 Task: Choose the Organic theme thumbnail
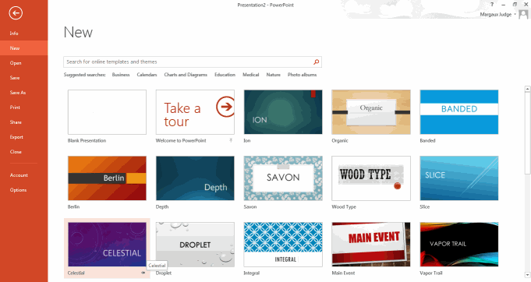click(x=371, y=112)
